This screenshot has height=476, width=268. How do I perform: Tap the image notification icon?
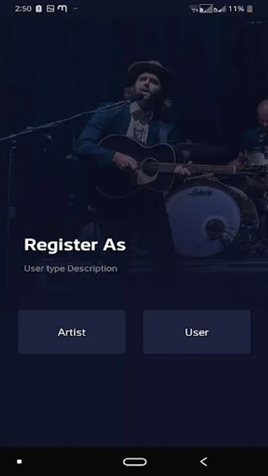pos(50,9)
